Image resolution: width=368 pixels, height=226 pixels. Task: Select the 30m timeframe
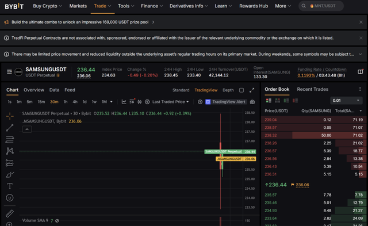[54, 102]
